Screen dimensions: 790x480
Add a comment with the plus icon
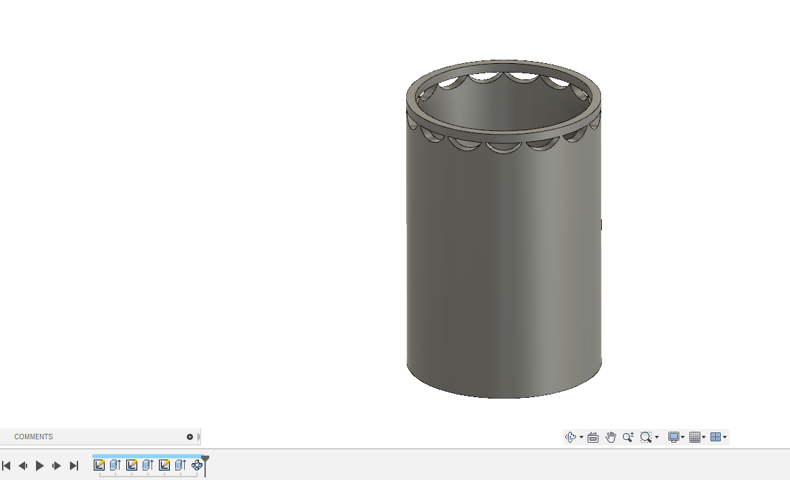190,437
